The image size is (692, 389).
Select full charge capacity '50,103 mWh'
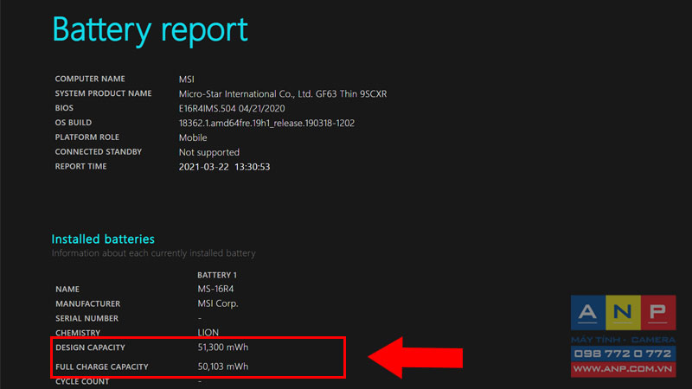pos(223,367)
